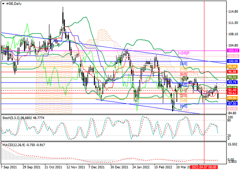Select the pink 85.94 price tag
The width and height of the screenshot is (240, 171).
pyautogui.click(x=232, y=109)
